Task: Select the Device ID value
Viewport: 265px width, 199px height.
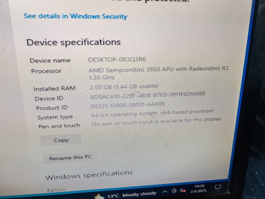Action: point(148,95)
